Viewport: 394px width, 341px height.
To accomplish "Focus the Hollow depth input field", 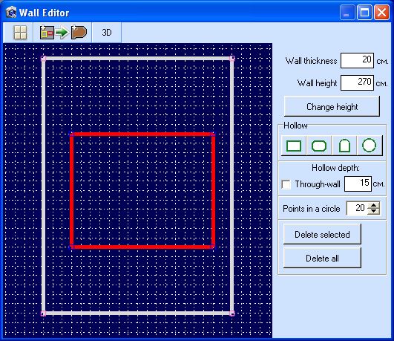I will (358, 184).
